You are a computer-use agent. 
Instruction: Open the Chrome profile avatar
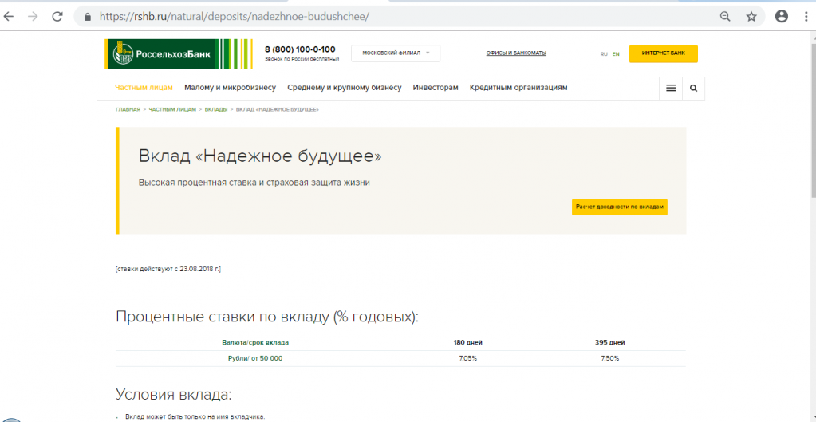tap(781, 16)
